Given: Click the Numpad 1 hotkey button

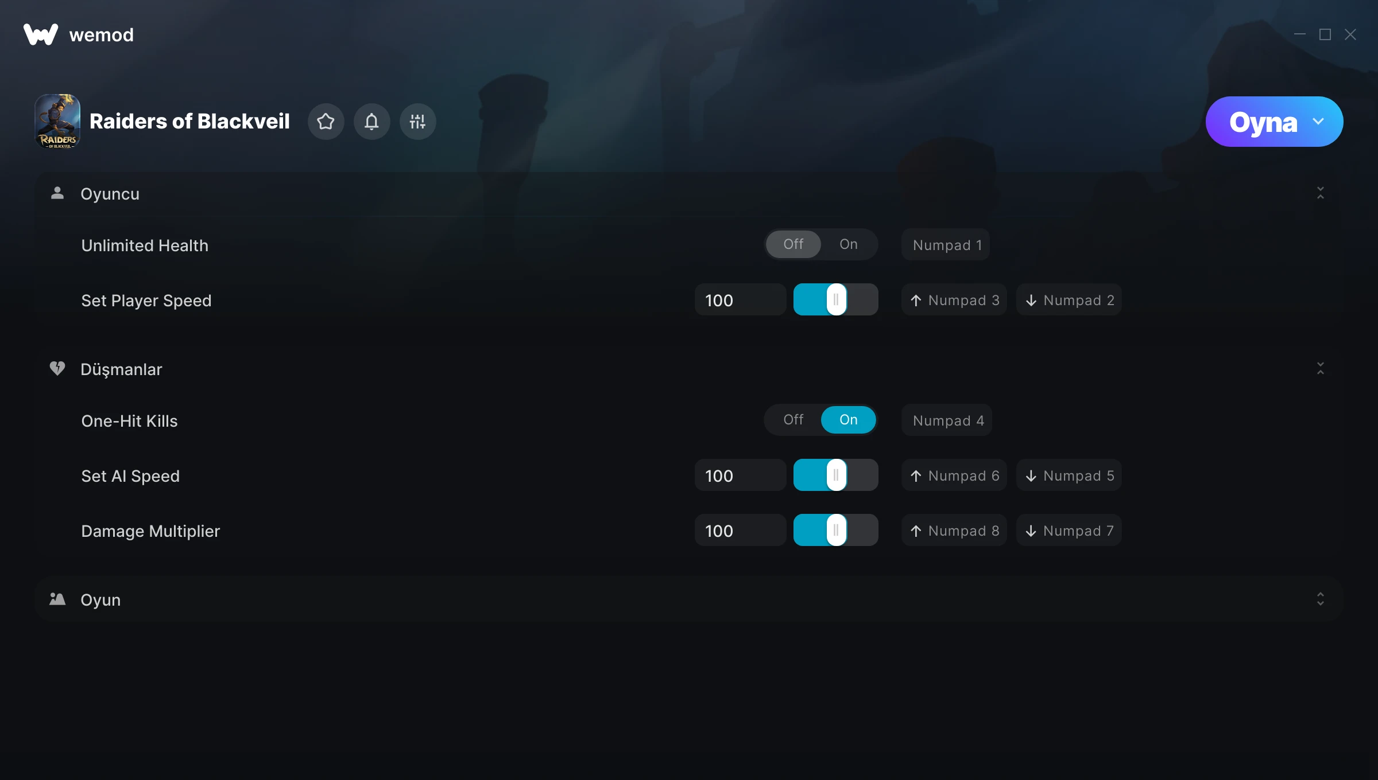Looking at the screenshot, I should pos(946,245).
